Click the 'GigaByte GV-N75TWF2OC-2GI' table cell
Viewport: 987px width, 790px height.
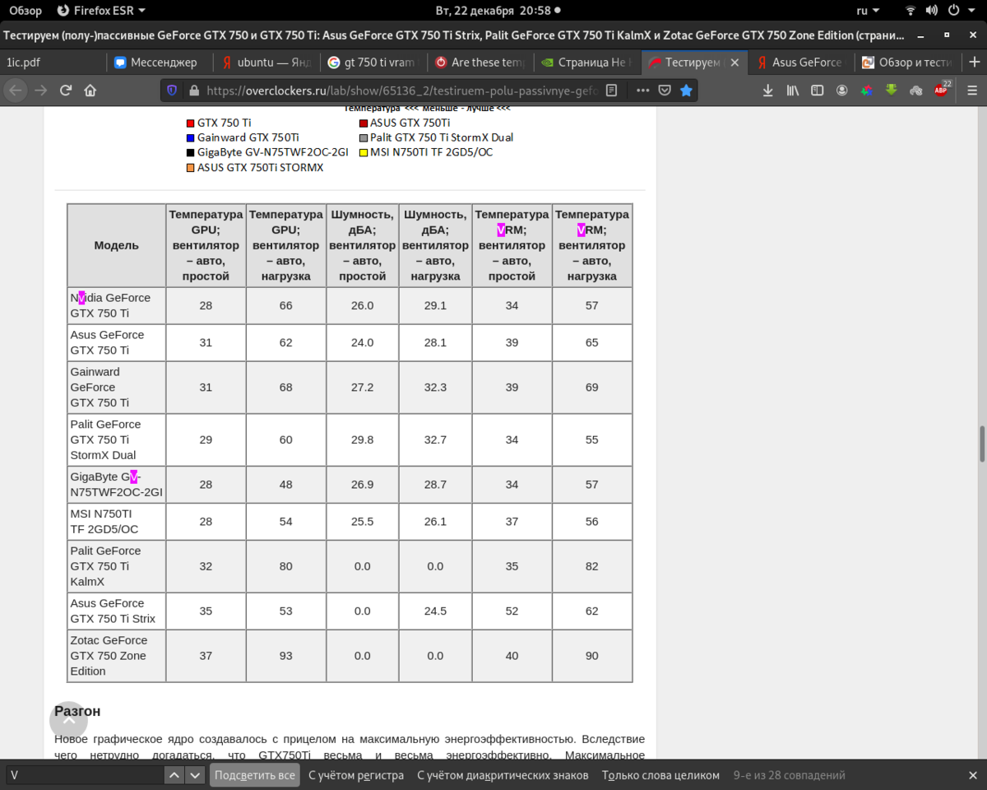(x=116, y=485)
